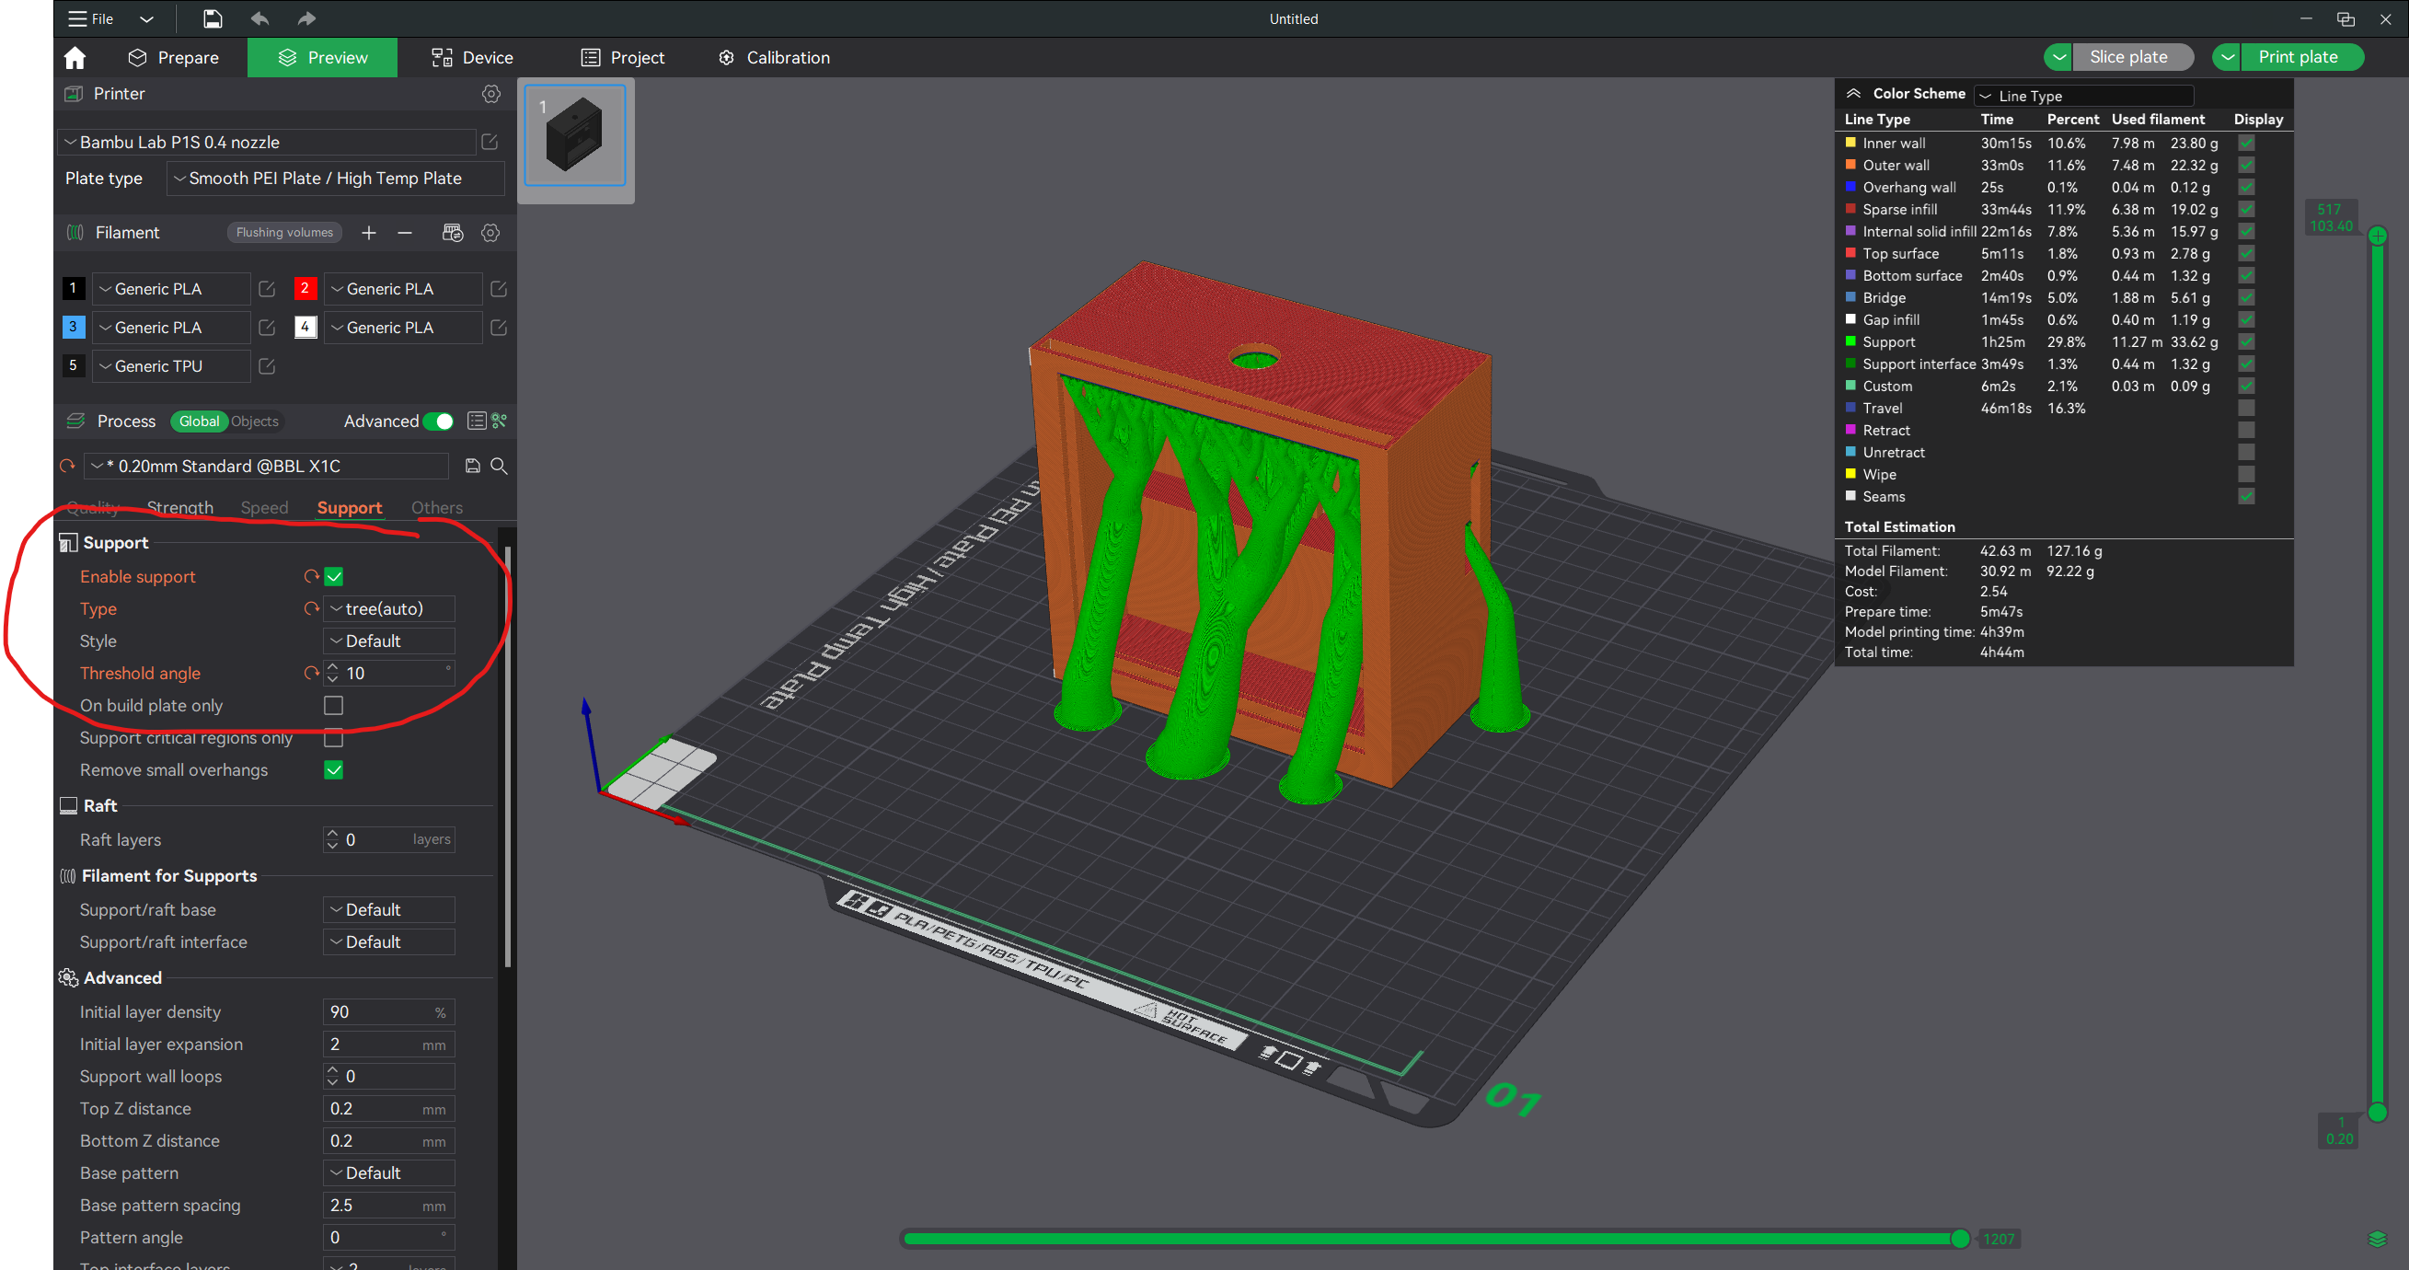Viewport: 2409px width, 1270px height.
Task: Toggle the Advanced mode switch
Action: coord(439,421)
